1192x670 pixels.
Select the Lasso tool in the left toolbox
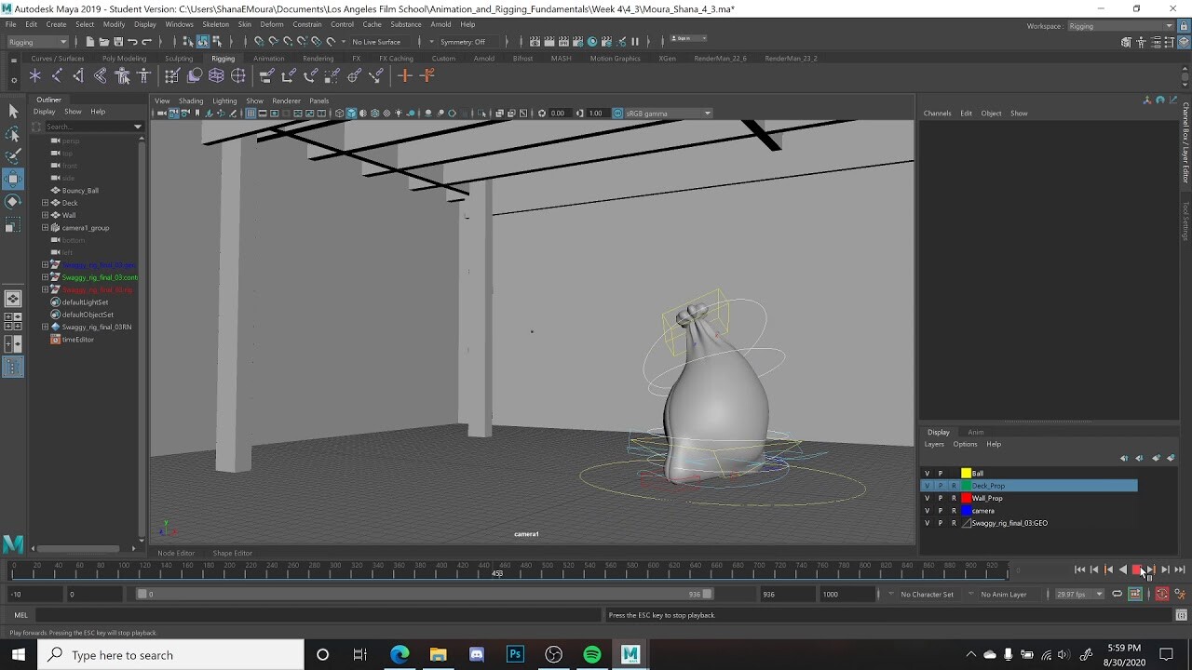[x=14, y=134]
